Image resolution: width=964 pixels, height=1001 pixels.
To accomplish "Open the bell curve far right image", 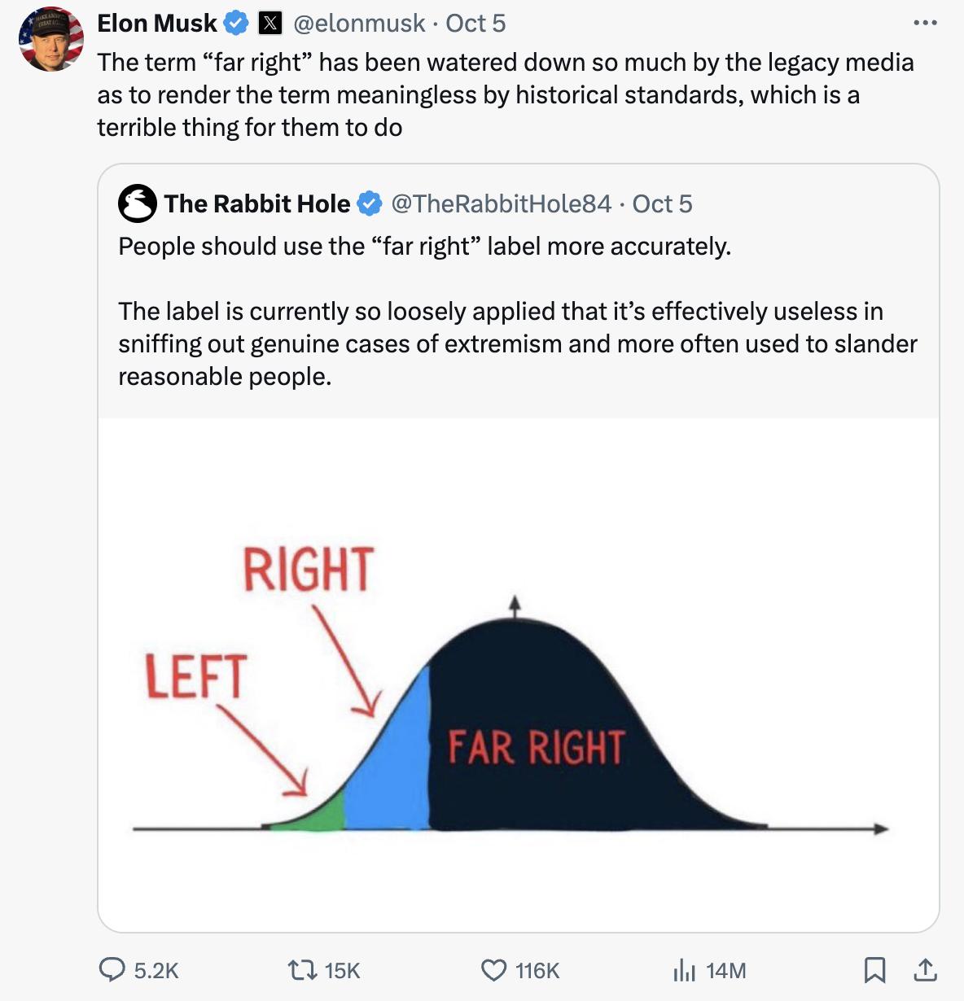I will pyautogui.click(x=518, y=675).
